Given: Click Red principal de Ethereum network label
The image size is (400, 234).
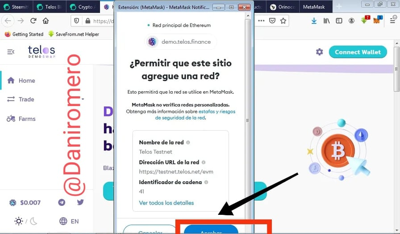Looking at the screenshot, I should 179,25.
